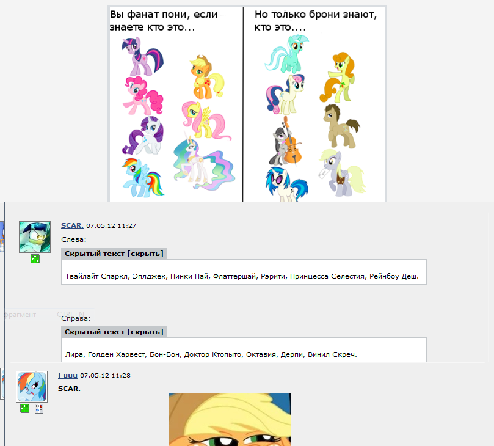494x446 pixels.
Task: Open the Applejack squinting reaction image
Action: (230, 420)
